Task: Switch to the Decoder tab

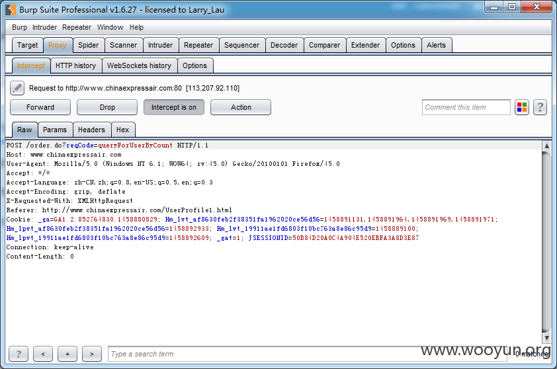Action: 284,45
